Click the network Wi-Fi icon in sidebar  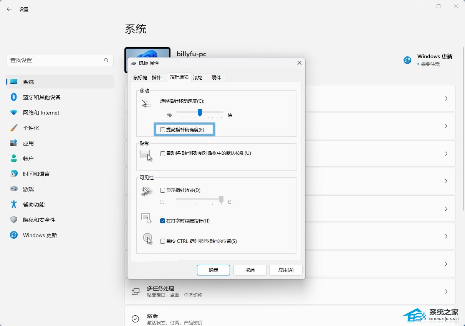pyautogui.click(x=14, y=113)
